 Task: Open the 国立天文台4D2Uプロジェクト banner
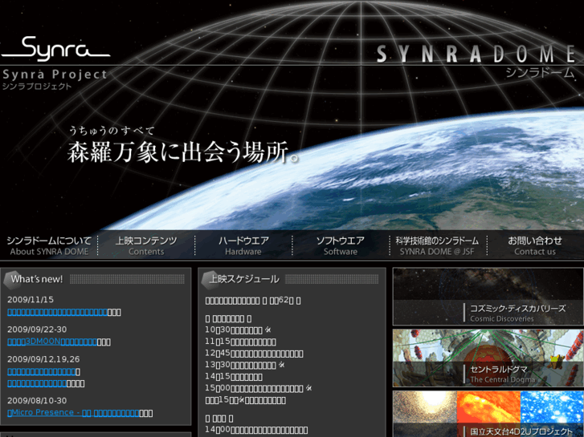(488, 414)
